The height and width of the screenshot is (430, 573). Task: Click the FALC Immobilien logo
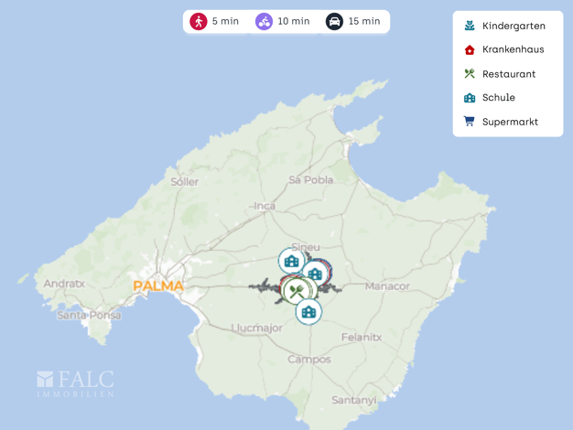[x=76, y=383]
